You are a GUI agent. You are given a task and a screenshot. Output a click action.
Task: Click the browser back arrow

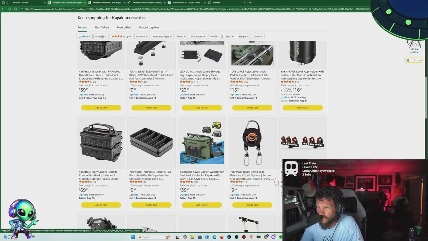click(3, 9)
